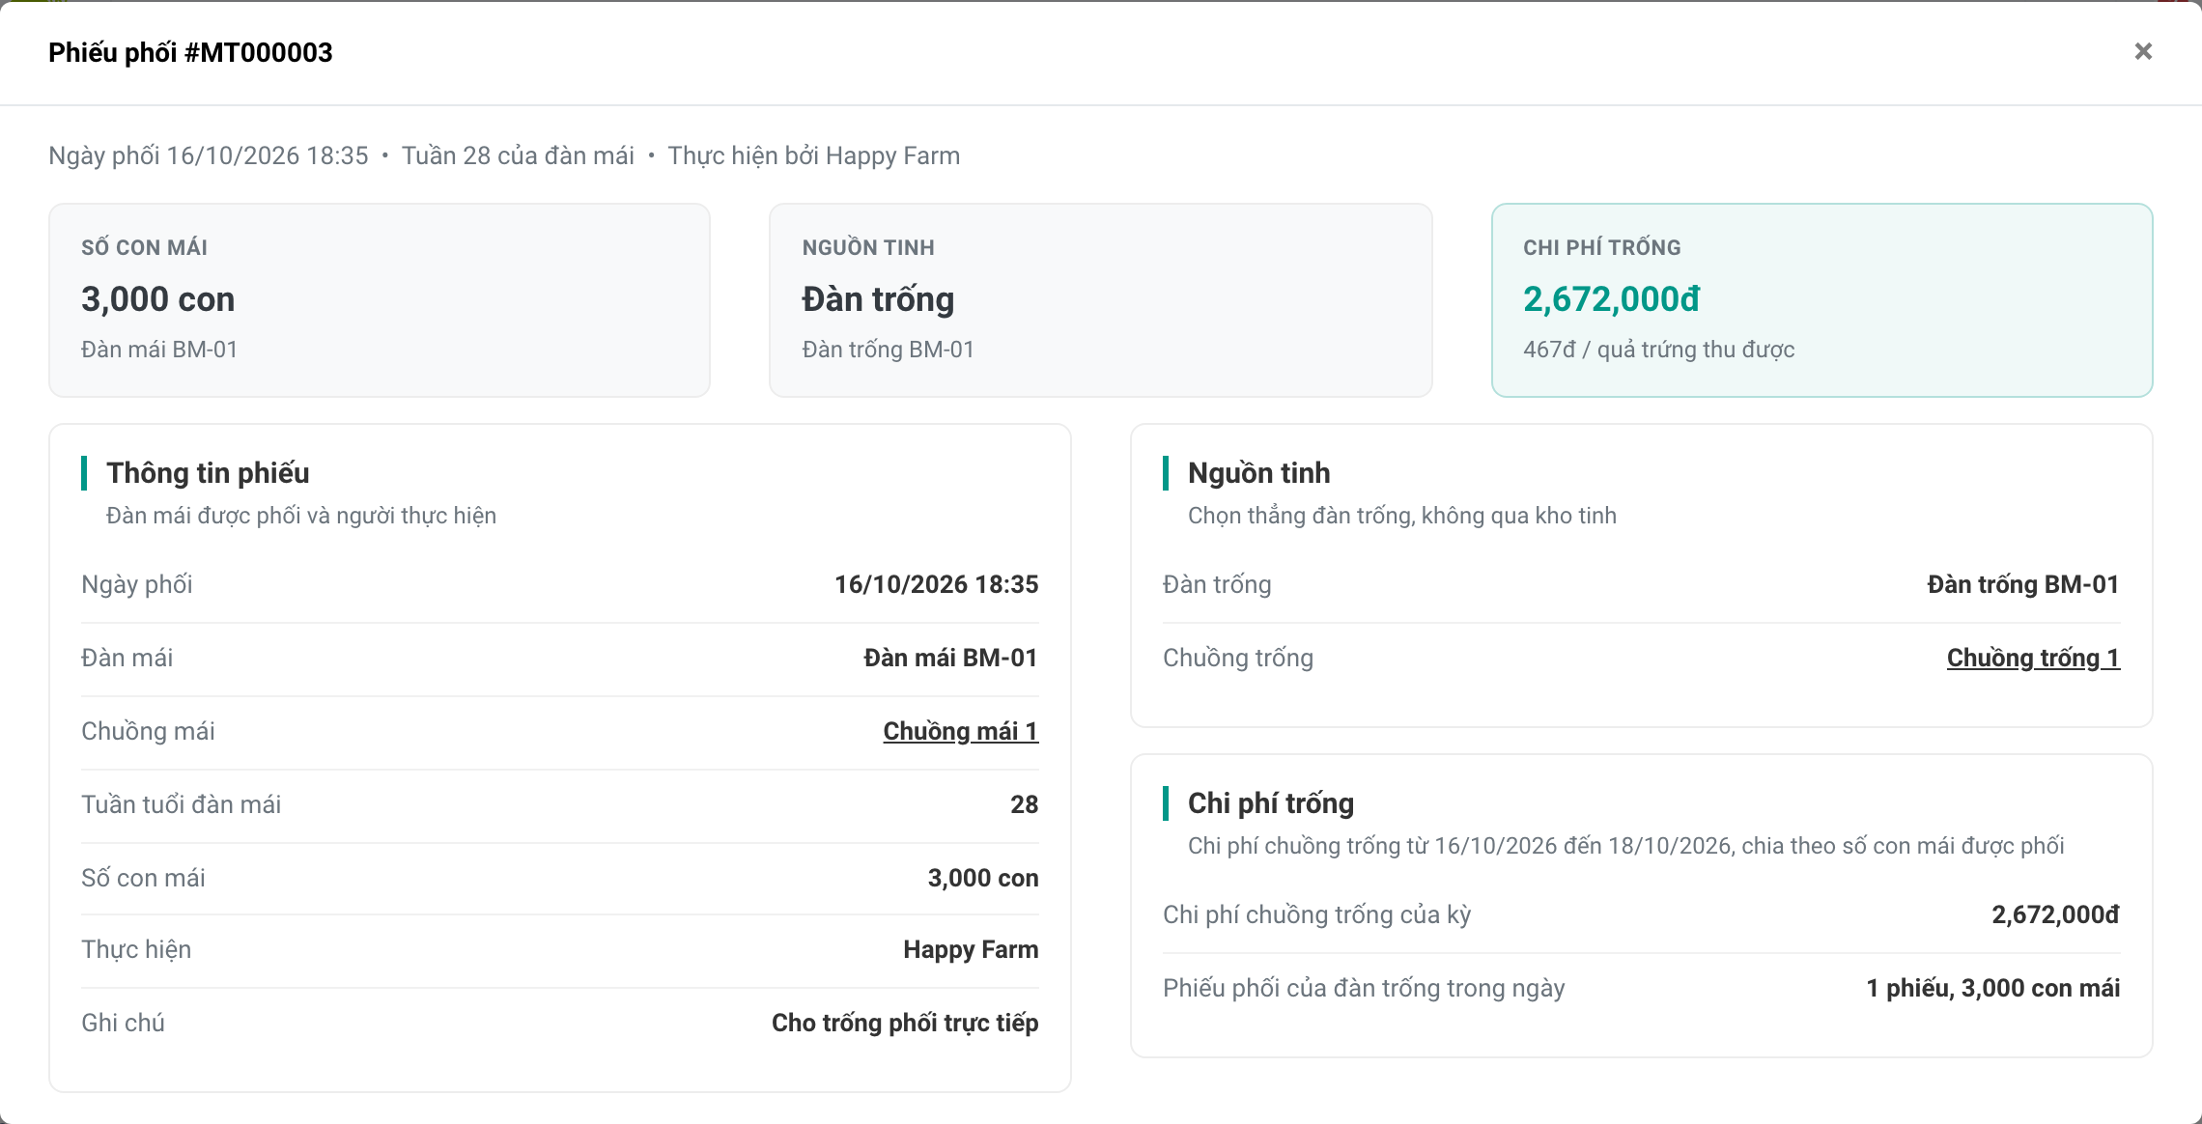Viewport: 2202px width, 1124px height.
Task: Click the Tuần tuổi đàn mái value 28
Action: 1024,804
